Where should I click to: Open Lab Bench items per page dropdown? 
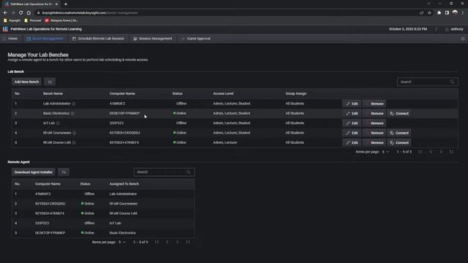tap(385, 152)
